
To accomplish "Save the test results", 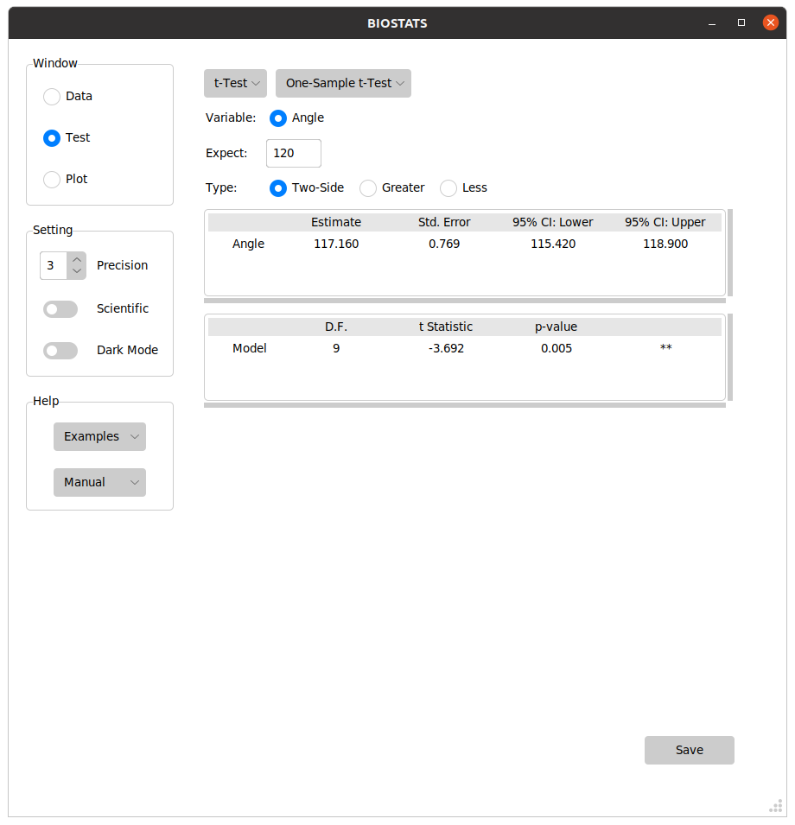I will coord(689,751).
